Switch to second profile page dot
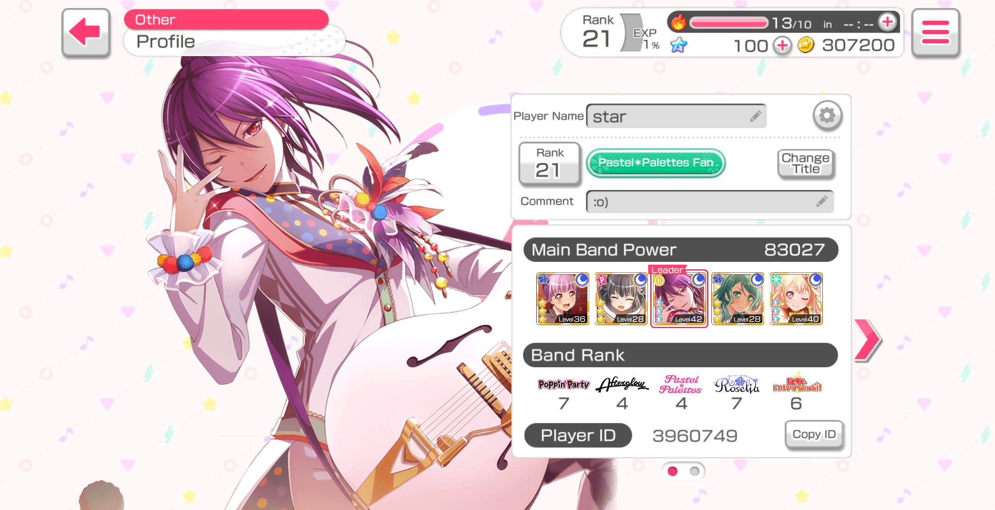 [694, 471]
